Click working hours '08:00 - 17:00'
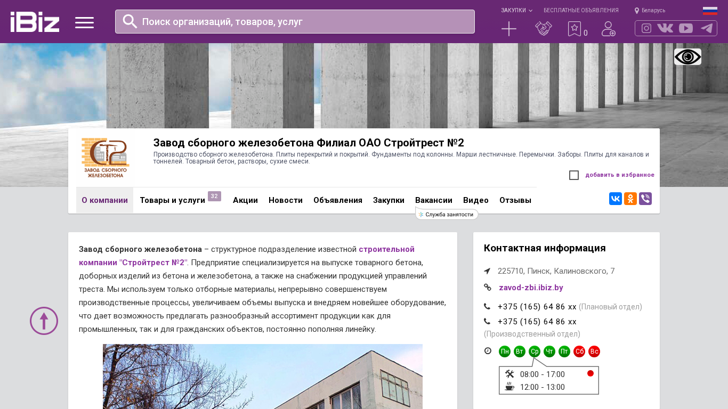This screenshot has height=409, width=728. [543, 374]
